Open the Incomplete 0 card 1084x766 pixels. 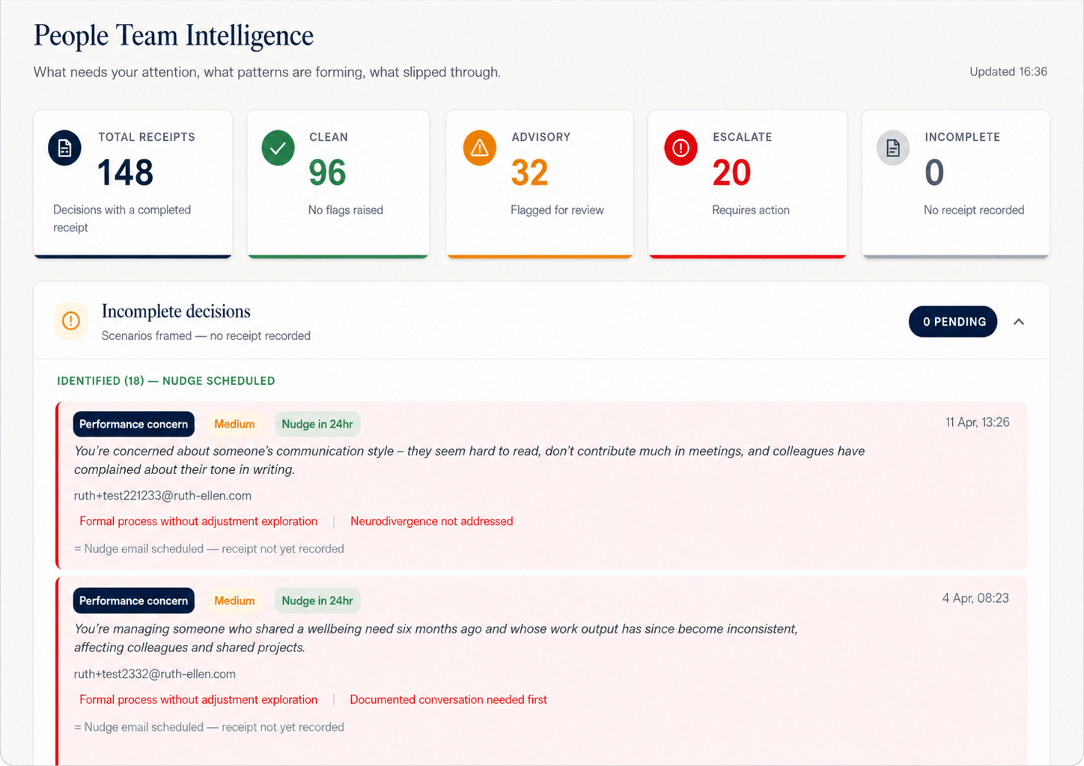(956, 184)
